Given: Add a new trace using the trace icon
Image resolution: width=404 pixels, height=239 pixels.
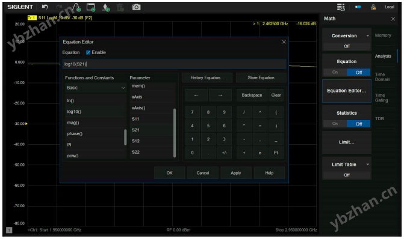Looking at the screenshot, I should [76, 7].
